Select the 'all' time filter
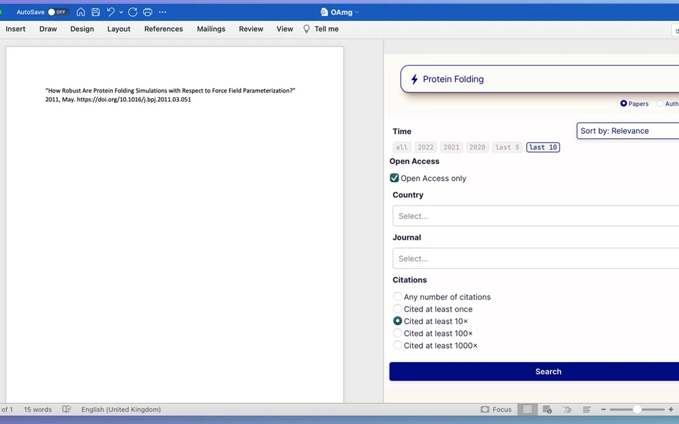679x424 pixels. 401,147
